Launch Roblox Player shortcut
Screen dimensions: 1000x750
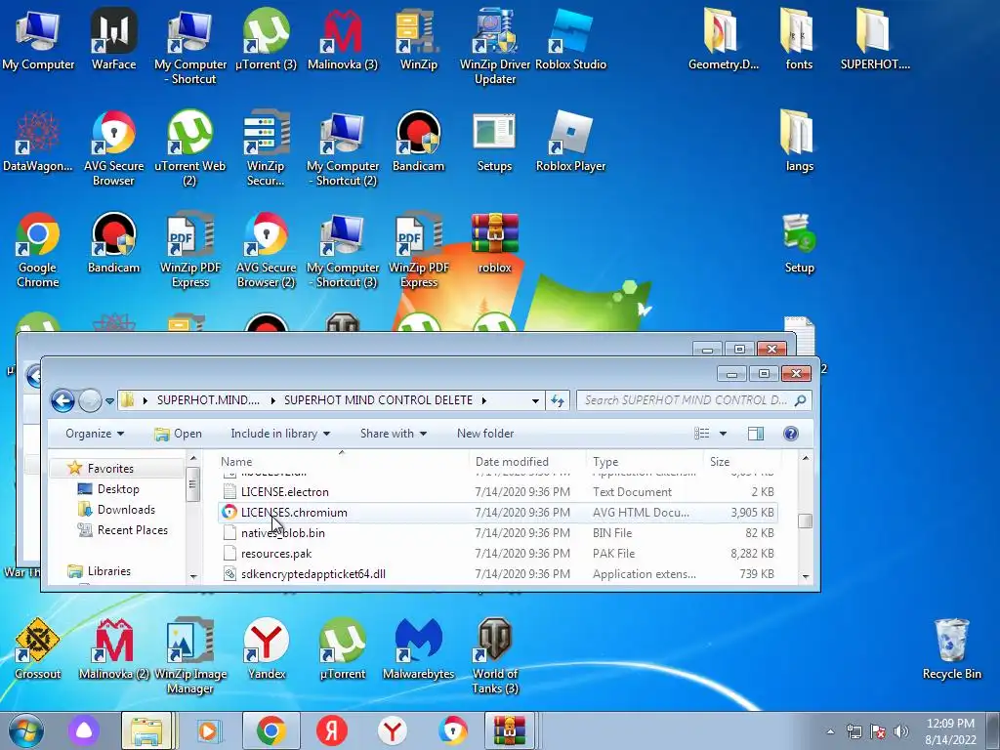coord(570,141)
